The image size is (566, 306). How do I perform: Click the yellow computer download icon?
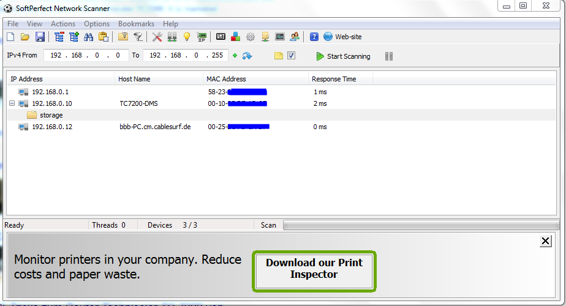point(265,37)
